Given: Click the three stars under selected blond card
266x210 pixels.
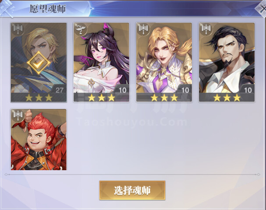Looking at the screenshot, I should (x=39, y=98).
